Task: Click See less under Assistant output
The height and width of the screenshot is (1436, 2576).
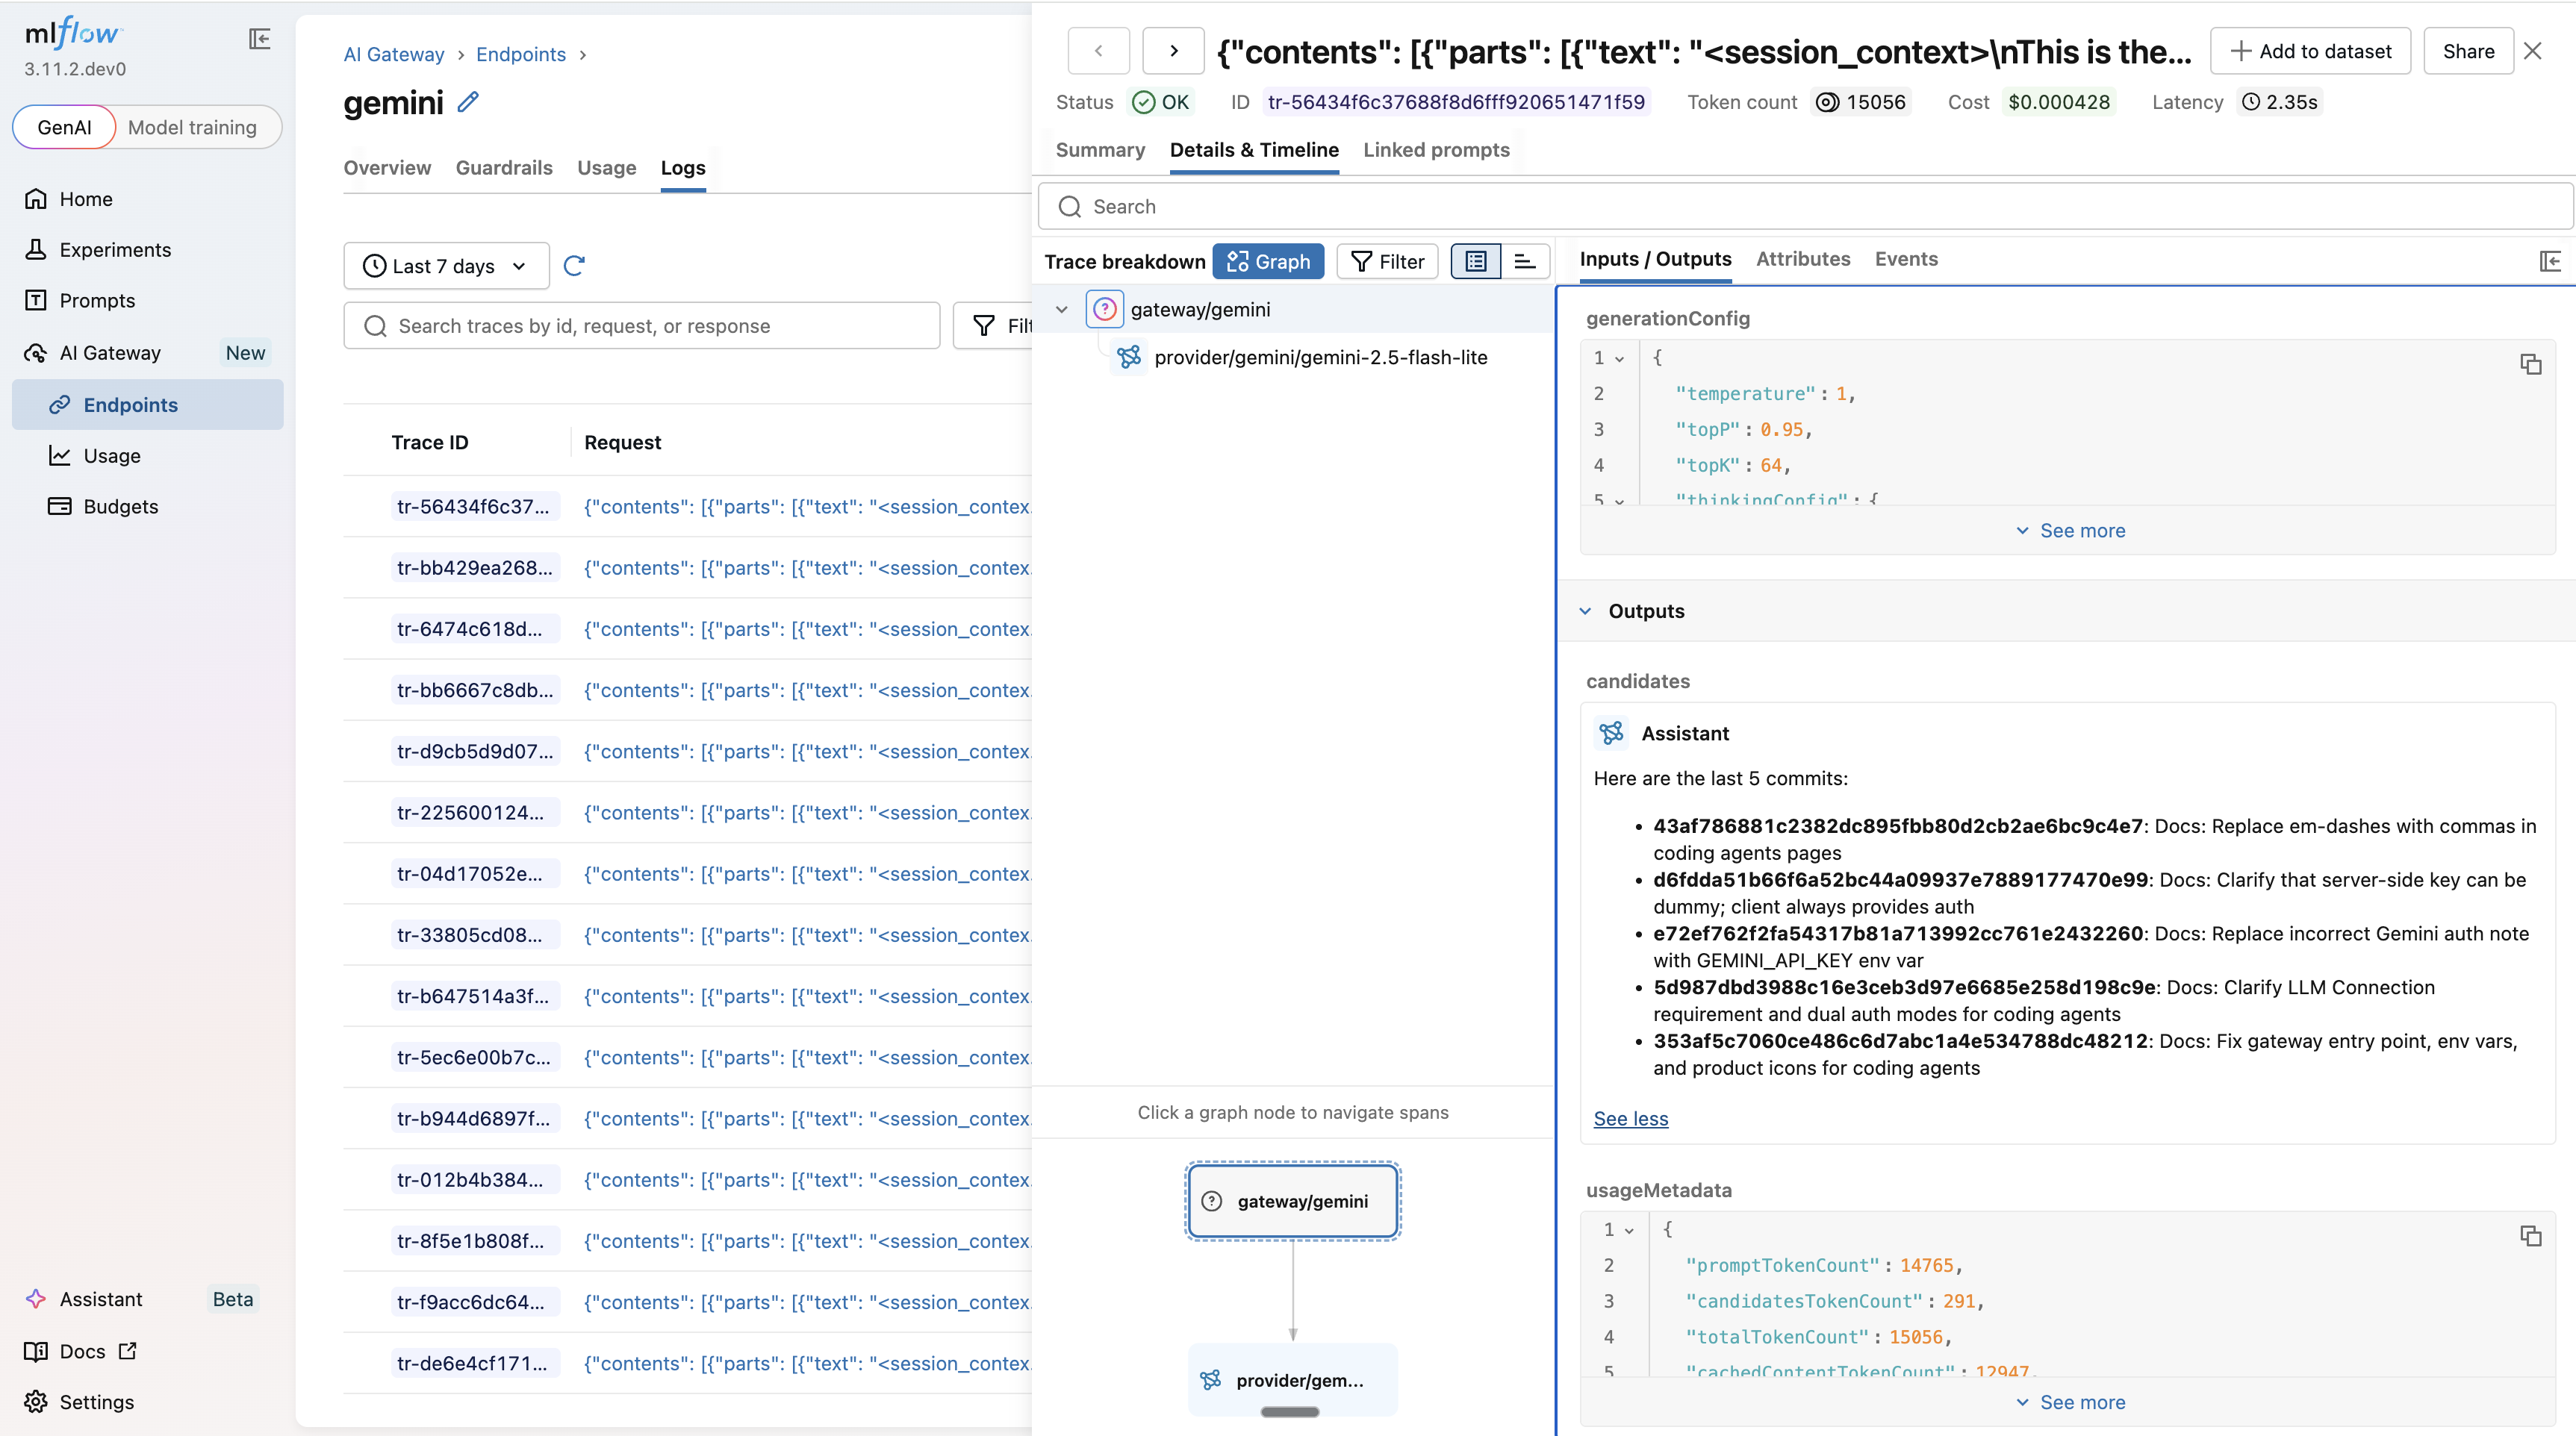Action: 1630,1118
